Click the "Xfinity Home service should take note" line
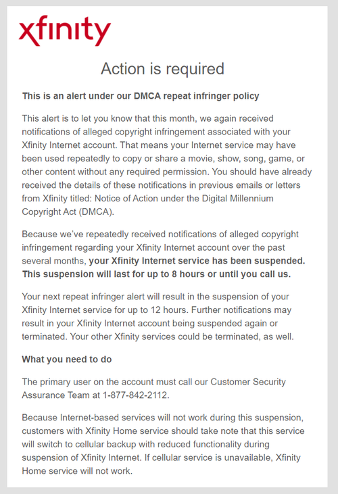 coord(163,431)
